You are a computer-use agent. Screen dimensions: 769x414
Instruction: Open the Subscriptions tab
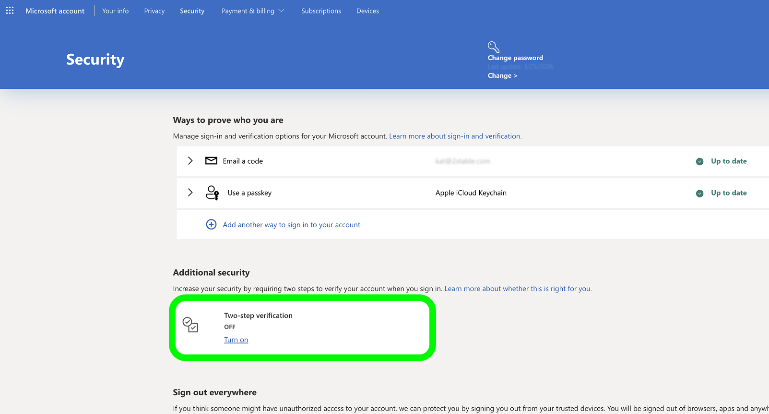coord(321,11)
